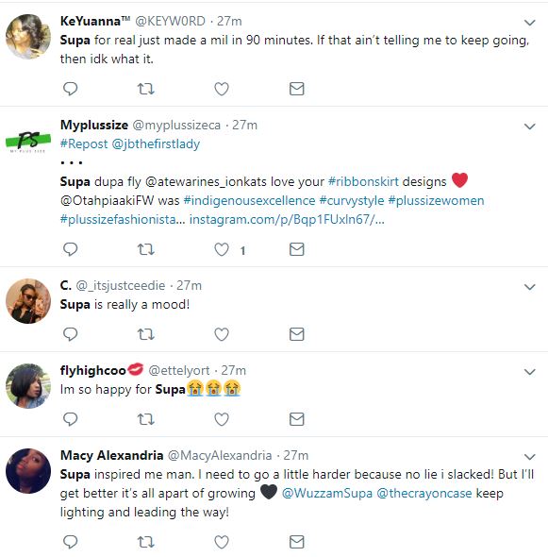Like flyhighcoo's happy for Supa tweet
The image size is (548, 557).
222,419
